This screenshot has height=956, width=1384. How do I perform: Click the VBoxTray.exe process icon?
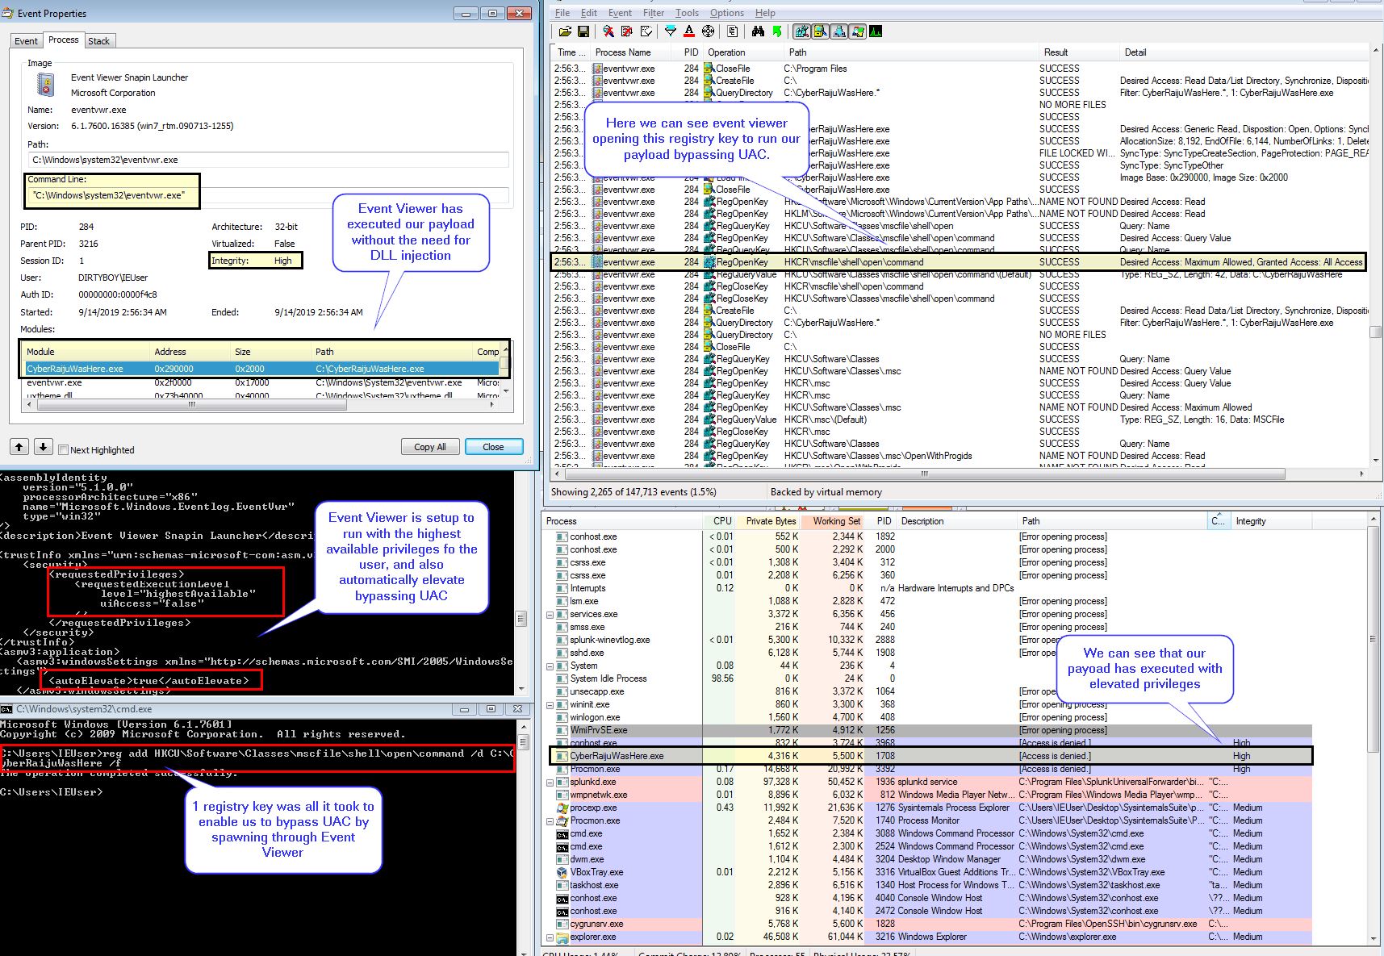pos(562,872)
